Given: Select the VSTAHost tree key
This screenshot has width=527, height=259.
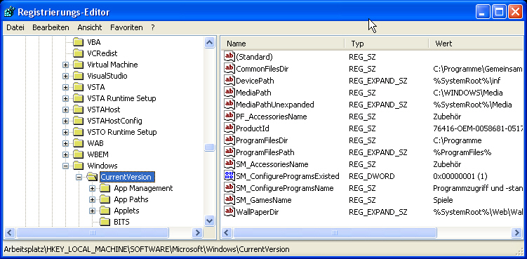Looking at the screenshot, I should pyautogui.click(x=104, y=109).
